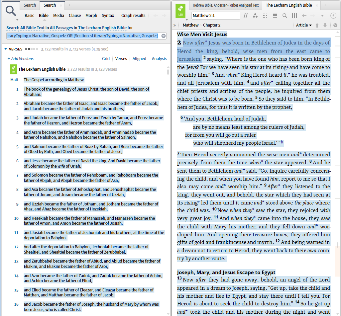Click the Matt book link in results
The height and width of the screenshot is (316, 341).
pos(14,80)
